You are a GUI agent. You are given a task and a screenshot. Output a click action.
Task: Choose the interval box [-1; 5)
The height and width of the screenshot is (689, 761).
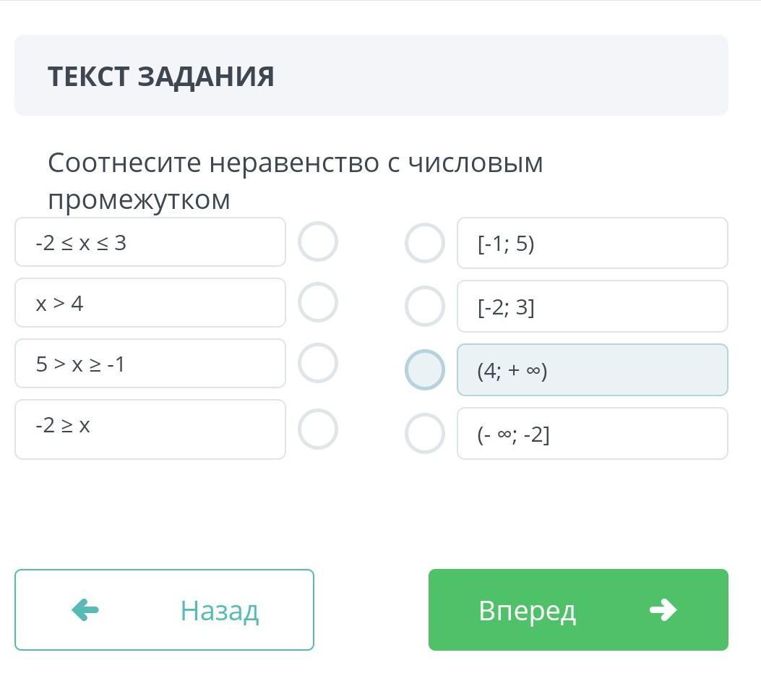coord(592,244)
